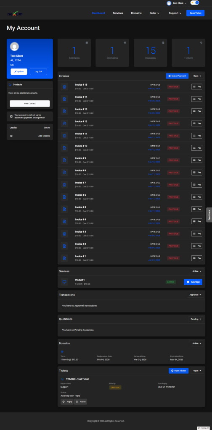Open the Quotations Pending filter dropdown
The image size is (212, 430).
[196, 319]
